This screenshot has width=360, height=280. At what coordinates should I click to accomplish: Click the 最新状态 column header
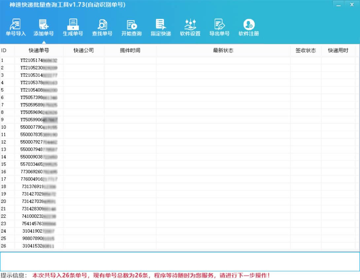click(x=223, y=50)
